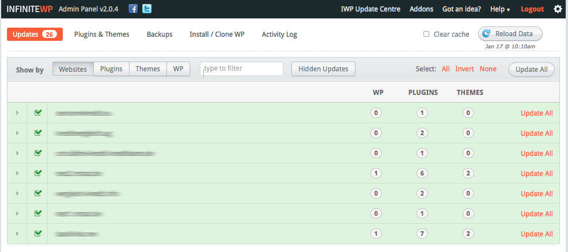Show updates by WP
568x252 pixels.
click(x=178, y=69)
